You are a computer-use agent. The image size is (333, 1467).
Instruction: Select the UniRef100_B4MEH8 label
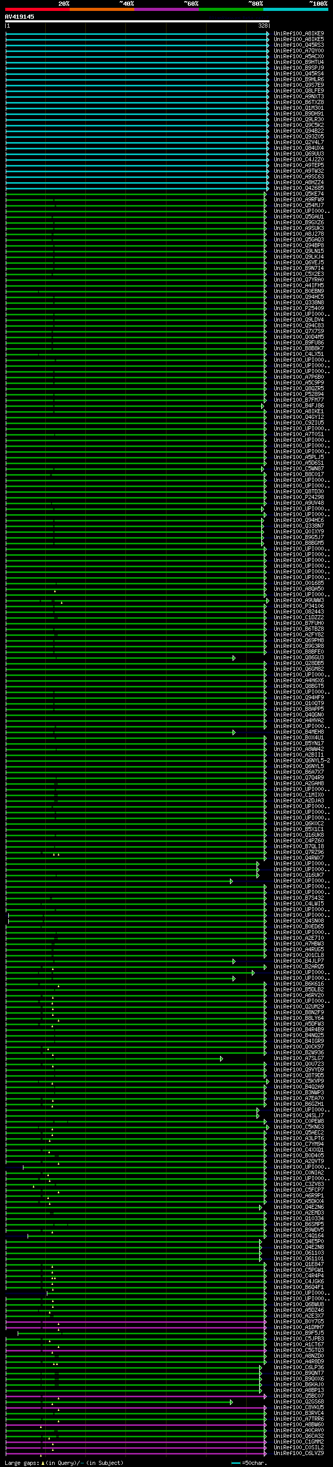[299, 732]
